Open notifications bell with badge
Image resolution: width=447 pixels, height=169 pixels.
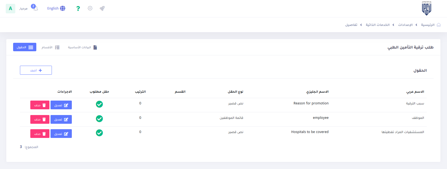[x=35, y=8]
